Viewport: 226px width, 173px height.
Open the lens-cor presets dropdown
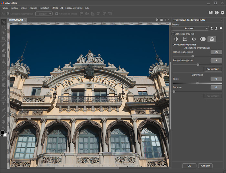click(190, 28)
